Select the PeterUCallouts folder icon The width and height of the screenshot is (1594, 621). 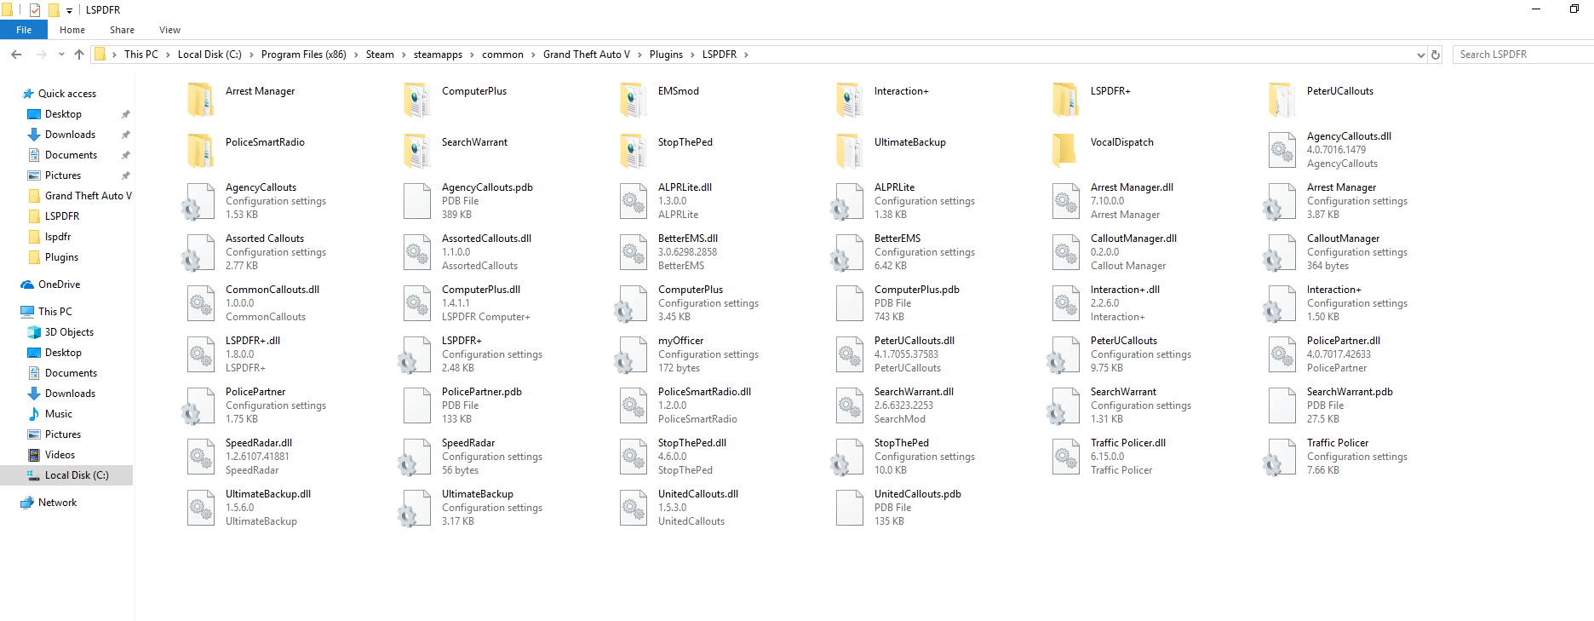pos(1282,100)
